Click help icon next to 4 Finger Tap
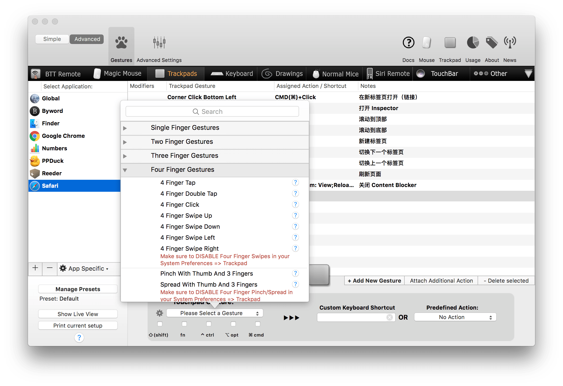This screenshot has width=563, height=386. coord(295,183)
